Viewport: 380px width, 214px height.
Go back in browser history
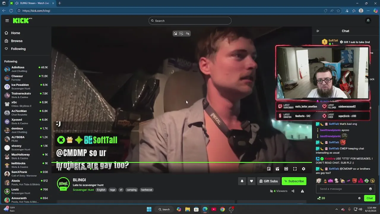(x=4, y=11)
